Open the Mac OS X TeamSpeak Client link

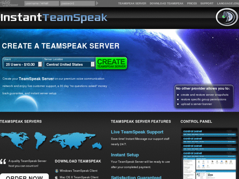coord(79,177)
